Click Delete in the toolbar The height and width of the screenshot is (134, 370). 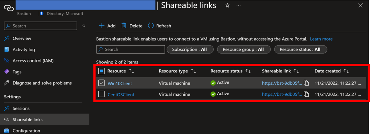tap(132, 26)
